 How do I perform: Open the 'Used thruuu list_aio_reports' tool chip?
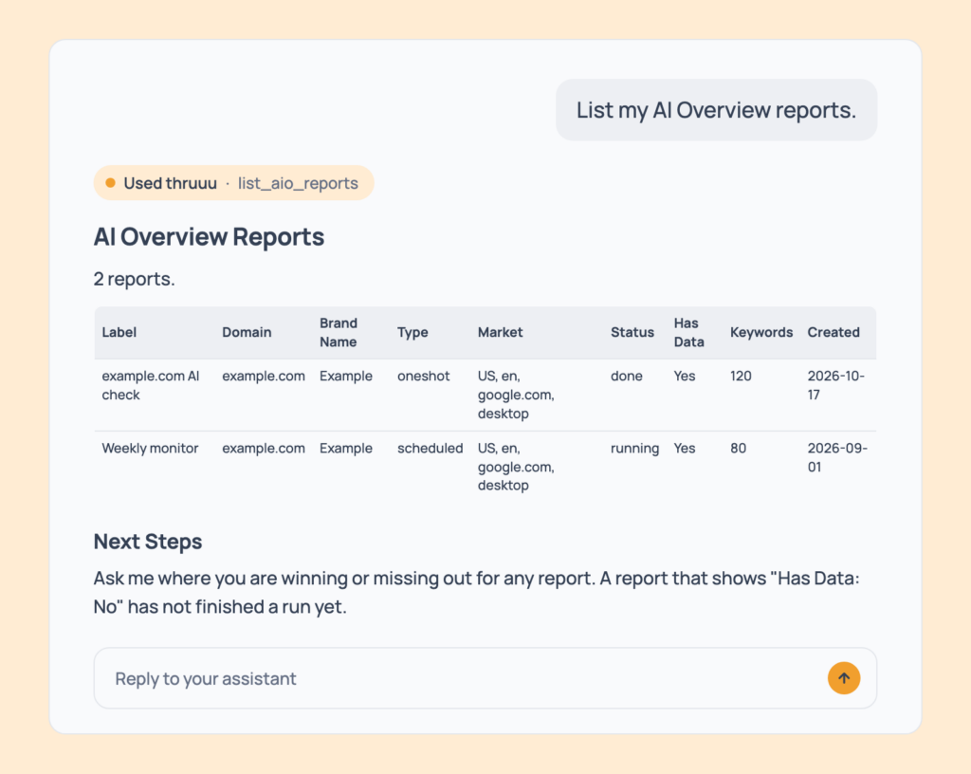[233, 183]
